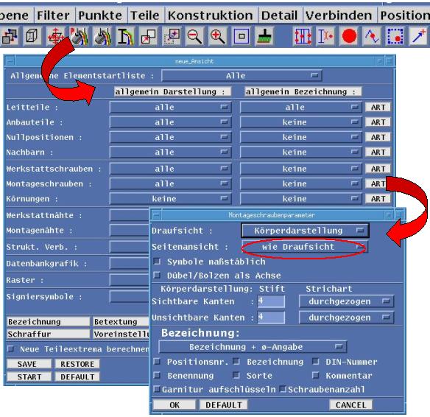This screenshot has width=430, height=417.
Task: Enable the Kommentar checkbox
Action: 316,375
